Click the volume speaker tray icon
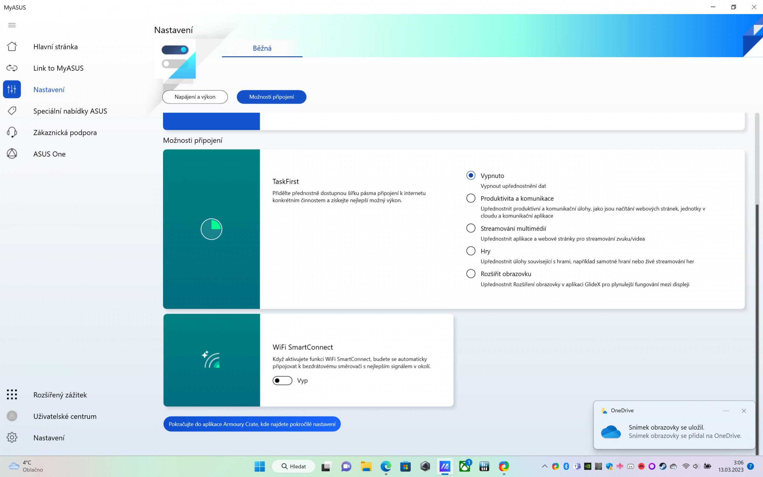This screenshot has height=477, width=763. click(696, 467)
